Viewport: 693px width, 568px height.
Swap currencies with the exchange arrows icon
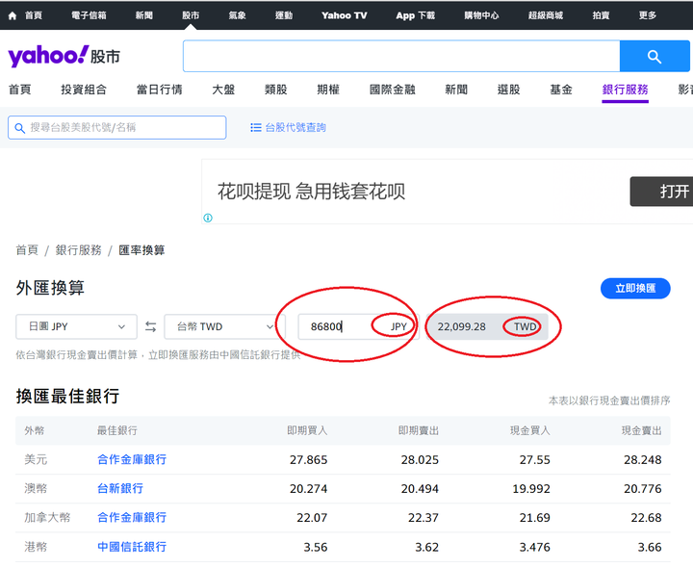(151, 327)
